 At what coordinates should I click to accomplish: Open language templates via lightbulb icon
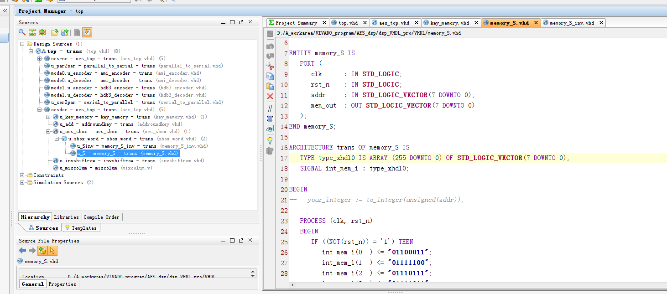tap(270, 140)
